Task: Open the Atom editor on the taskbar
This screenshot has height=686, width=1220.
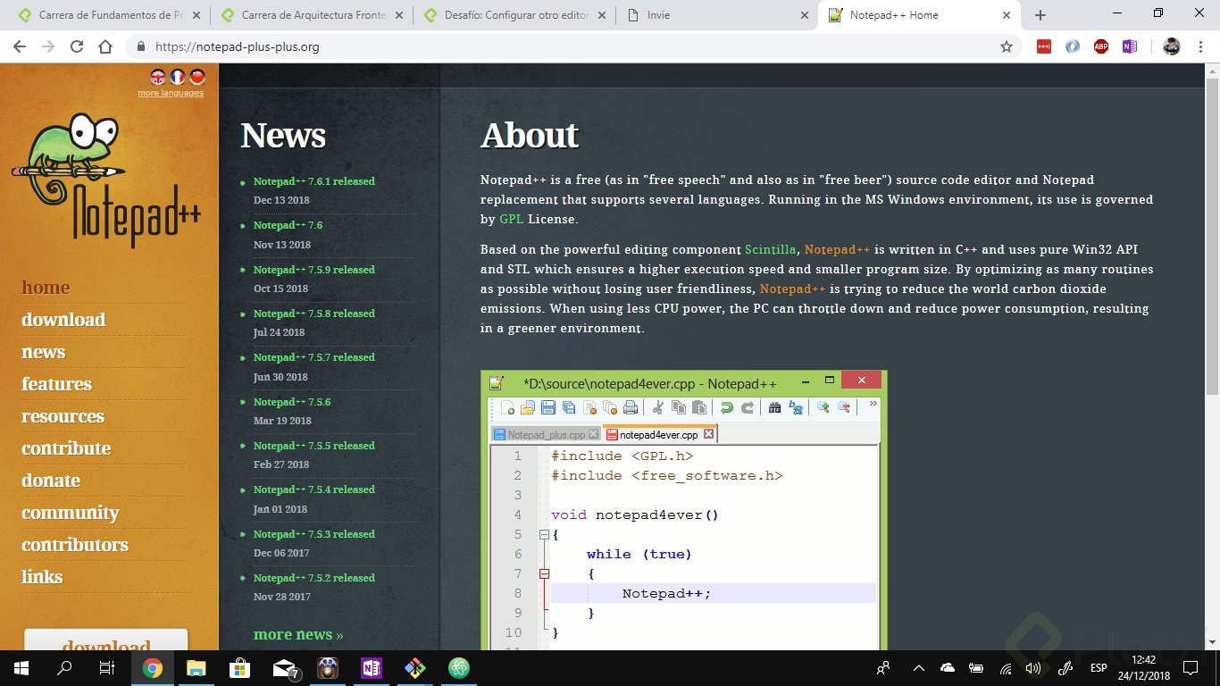Action: (458, 668)
